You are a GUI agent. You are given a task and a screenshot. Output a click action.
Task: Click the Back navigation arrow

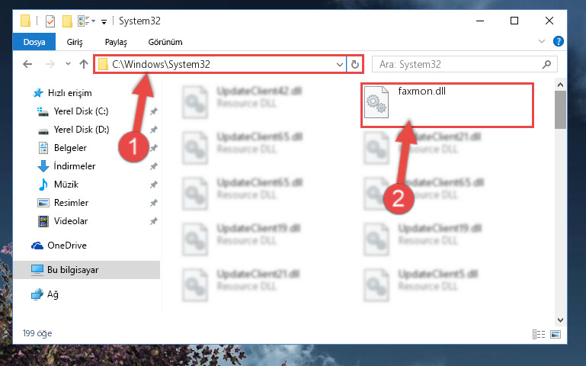[27, 64]
